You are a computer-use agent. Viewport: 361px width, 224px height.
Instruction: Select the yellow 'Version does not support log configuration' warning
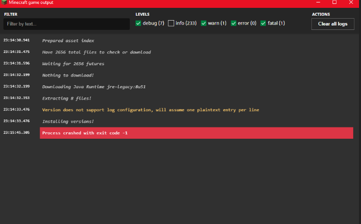click(151, 110)
